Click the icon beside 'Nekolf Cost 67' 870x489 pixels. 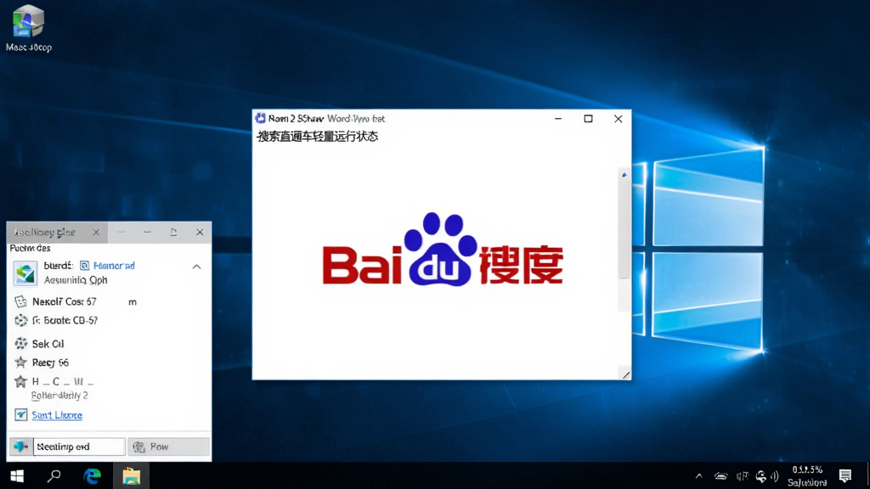(x=20, y=301)
